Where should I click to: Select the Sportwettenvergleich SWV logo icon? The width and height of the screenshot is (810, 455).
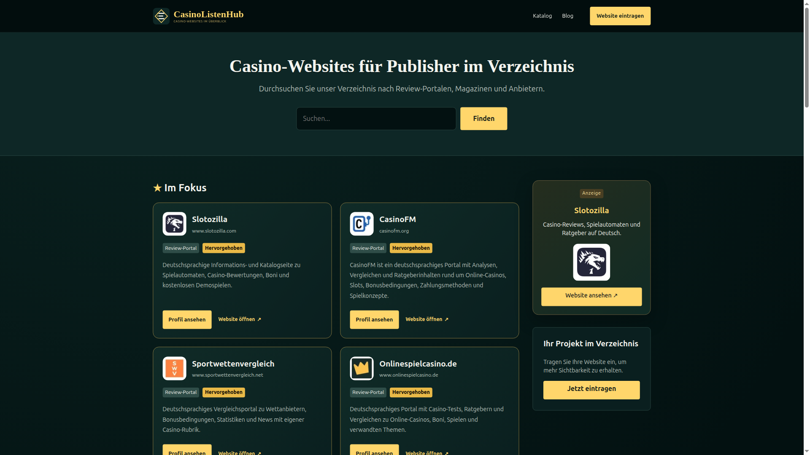(174, 368)
